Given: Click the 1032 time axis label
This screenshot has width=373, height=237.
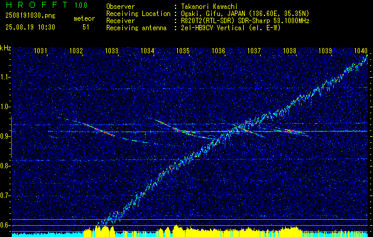Looking at the screenshot, I should click(76, 50).
